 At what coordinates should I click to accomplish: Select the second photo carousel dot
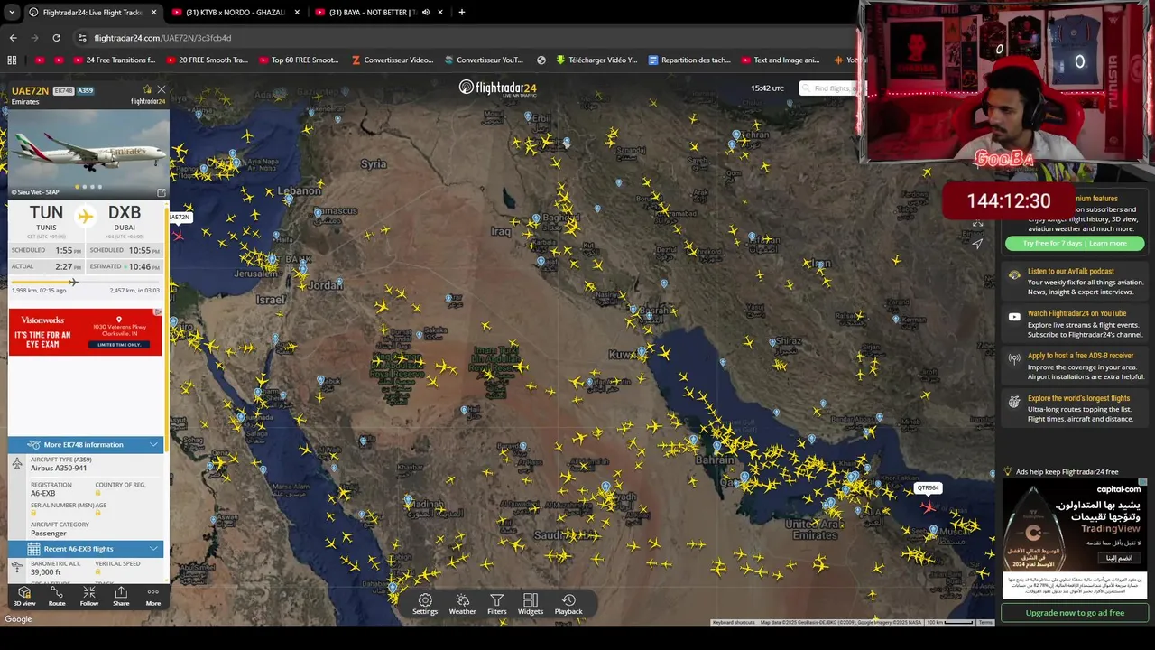click(85, 187)
